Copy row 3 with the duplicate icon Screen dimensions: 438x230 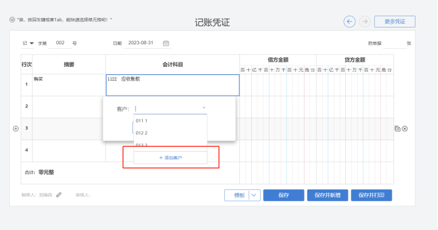[397, 129]
